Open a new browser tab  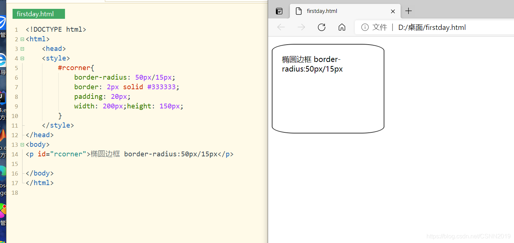(408, 11)
